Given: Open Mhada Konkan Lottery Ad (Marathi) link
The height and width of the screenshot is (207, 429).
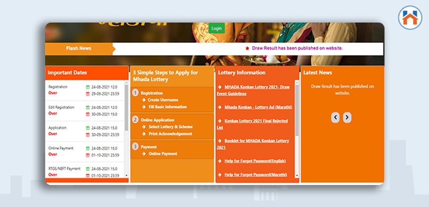Looking at the screenshot, I should tap(258, 107).
